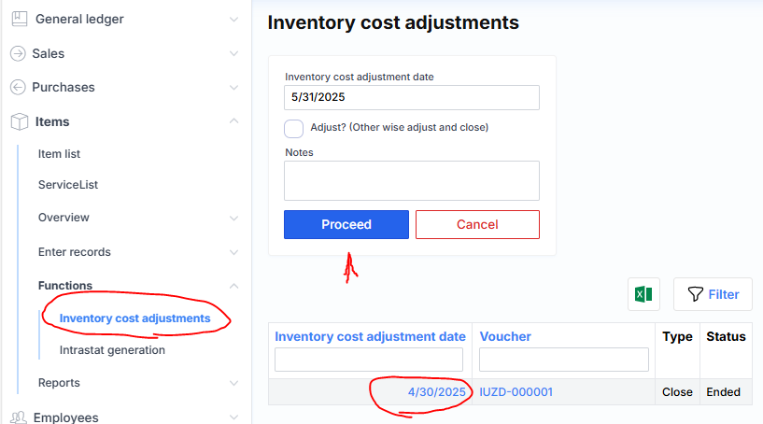Image resolution: width=763 pixels, height=424 pixels.
Task: Click inside the Notes text box
Action: tap(411, 180)
